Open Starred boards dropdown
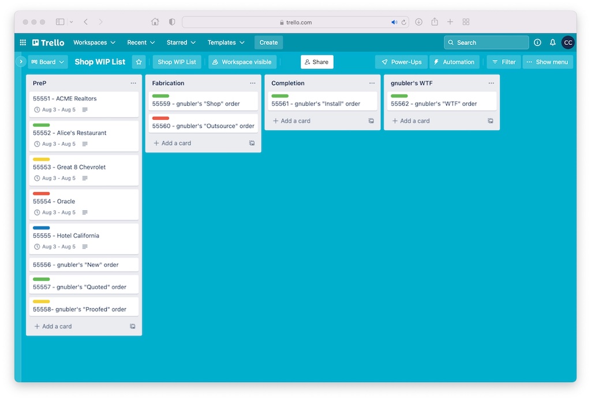591x400 pixels. 181,43
